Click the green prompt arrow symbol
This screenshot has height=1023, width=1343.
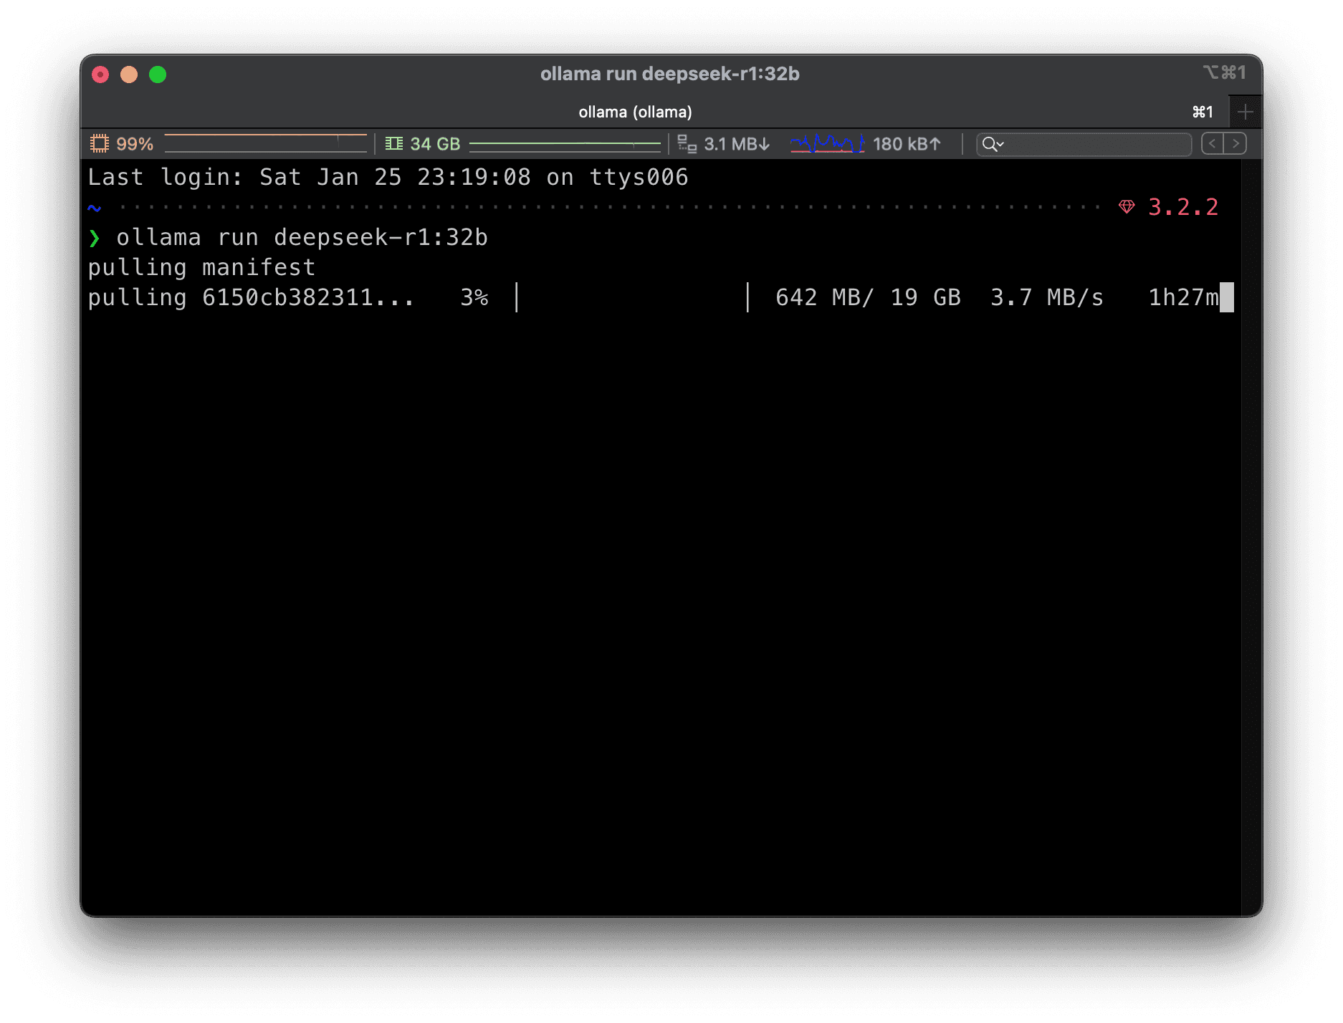click(95, 238)
